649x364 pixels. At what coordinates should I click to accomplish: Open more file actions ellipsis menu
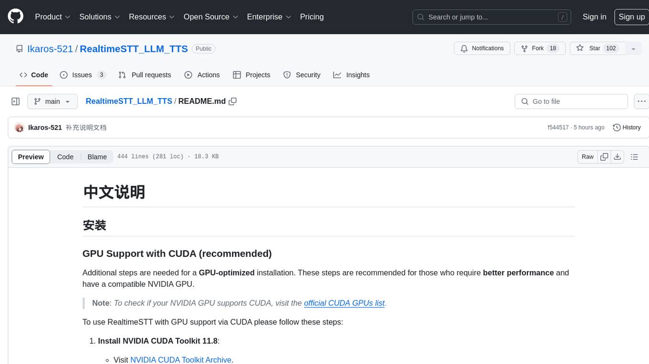(641, 101)
